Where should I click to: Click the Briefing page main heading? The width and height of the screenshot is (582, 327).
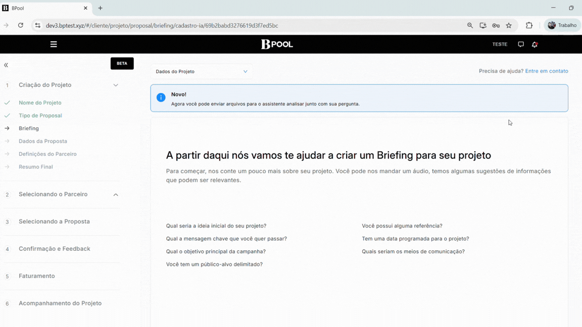click(x=328, y=155)
